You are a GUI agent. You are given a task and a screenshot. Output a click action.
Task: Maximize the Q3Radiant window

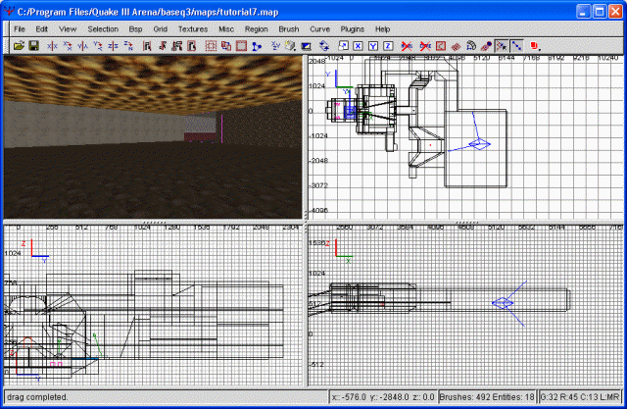click(x=599, y=12)
